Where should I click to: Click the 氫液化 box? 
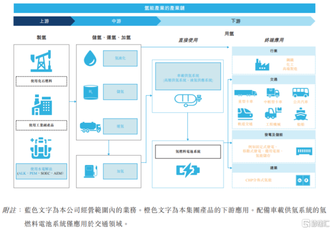120,58
